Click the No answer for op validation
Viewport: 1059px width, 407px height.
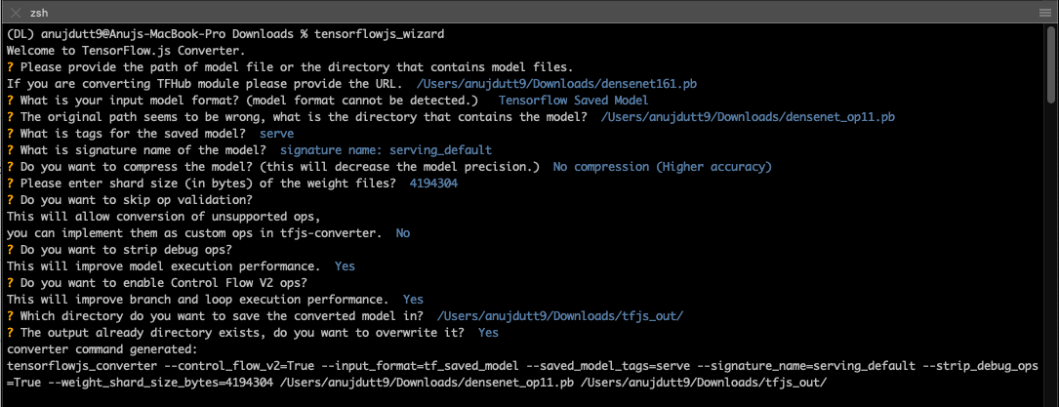[402, 233]
